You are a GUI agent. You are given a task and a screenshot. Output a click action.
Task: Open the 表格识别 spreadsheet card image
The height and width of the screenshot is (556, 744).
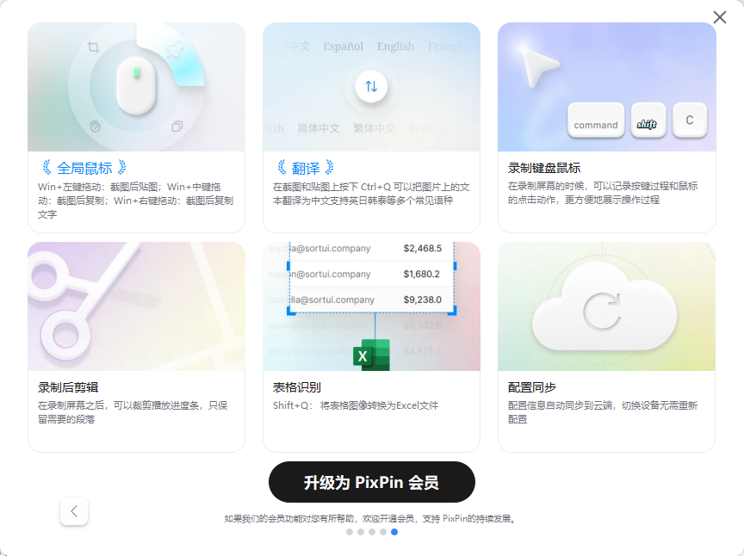371,306
